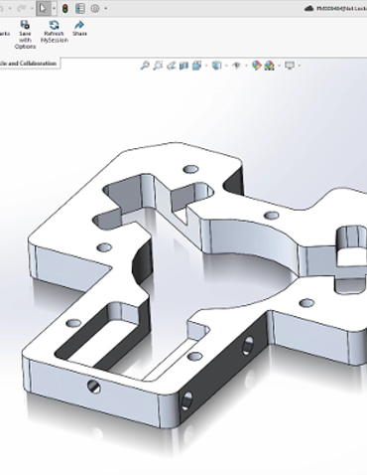
Task: Click the Share arrow icon
Action: pyautogui.click(x=79, y=29)
